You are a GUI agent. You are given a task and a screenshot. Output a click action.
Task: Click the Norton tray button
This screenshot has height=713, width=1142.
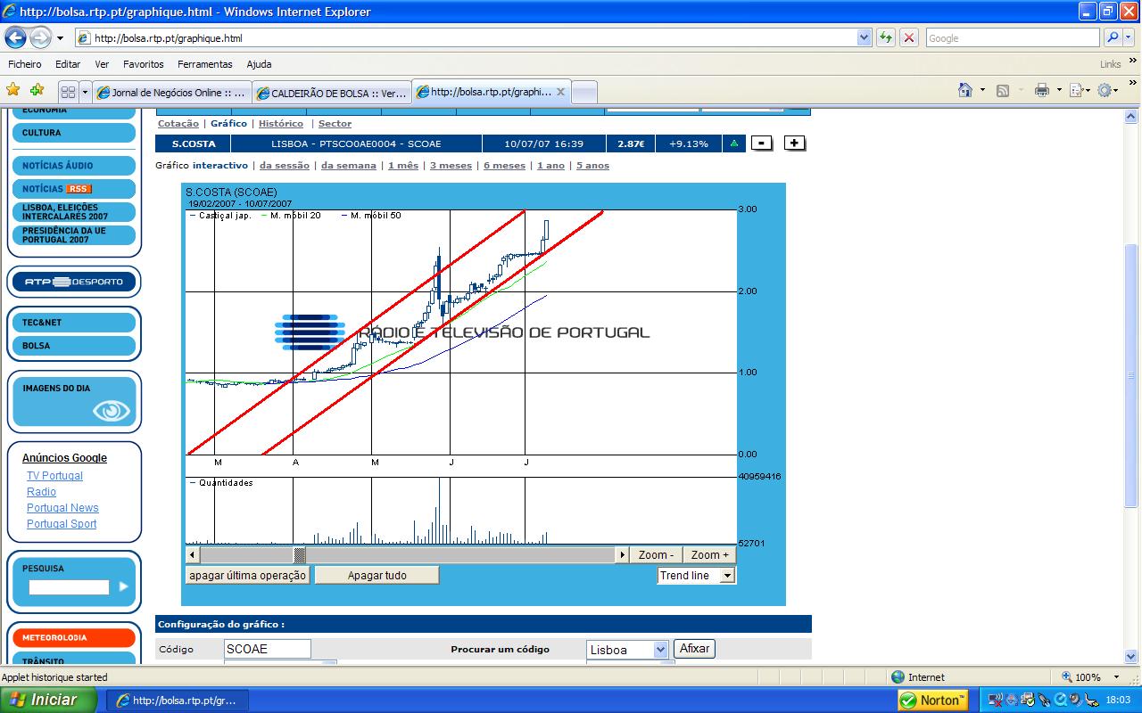(933, 700)
